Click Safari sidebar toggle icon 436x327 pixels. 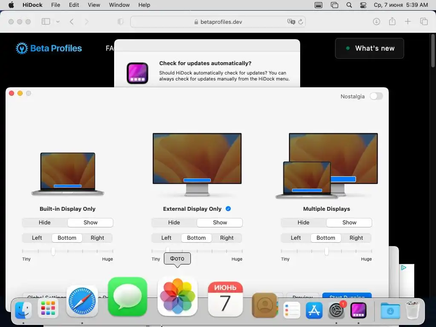point(46,22)
